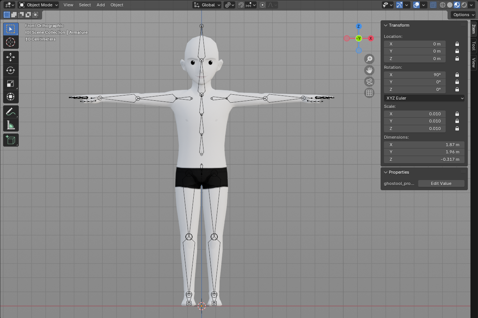This screenshot has height=318, width=478.
Task: Activate the Rotate tool
Action: click(11, 70)
